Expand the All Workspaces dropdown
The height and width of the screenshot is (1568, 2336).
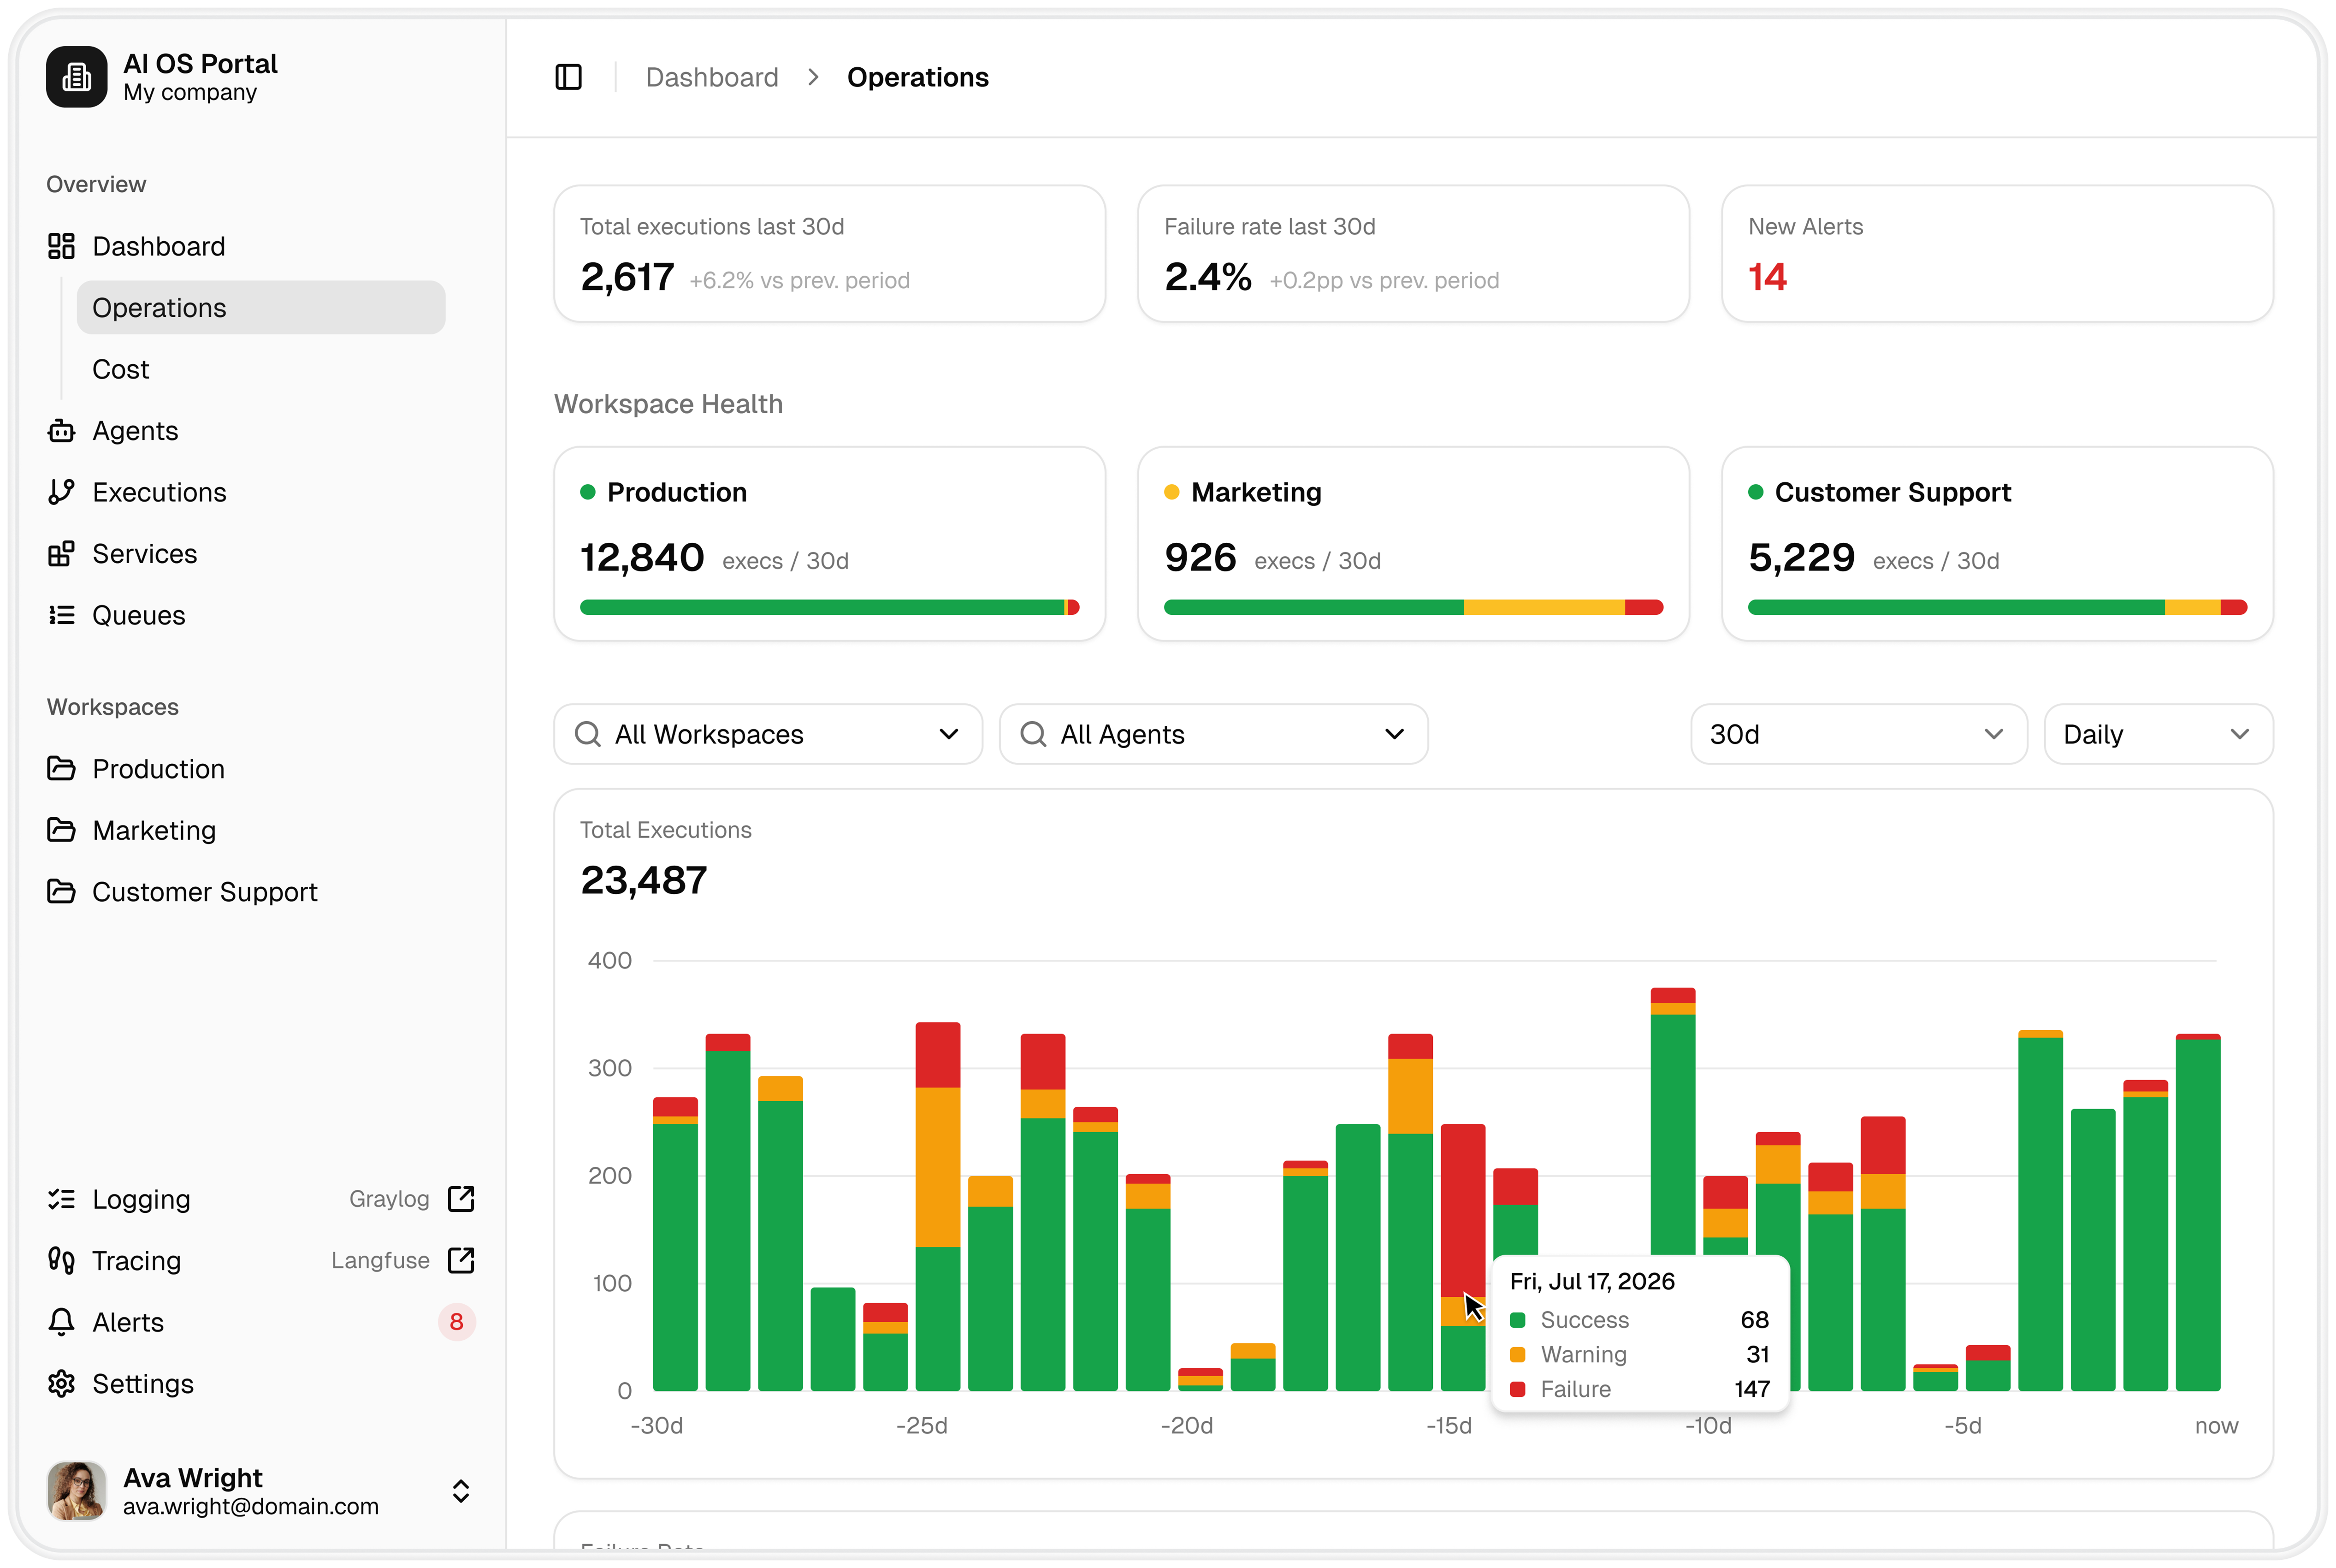tap(768, 735)
